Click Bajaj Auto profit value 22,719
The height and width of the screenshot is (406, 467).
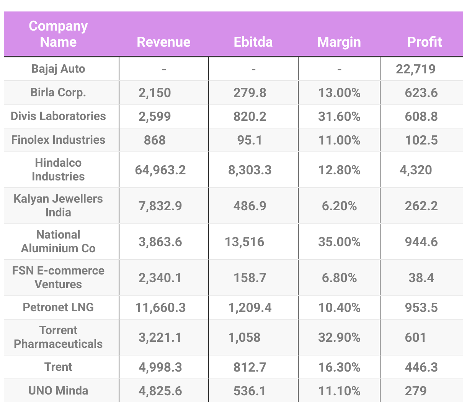point(416,69)
